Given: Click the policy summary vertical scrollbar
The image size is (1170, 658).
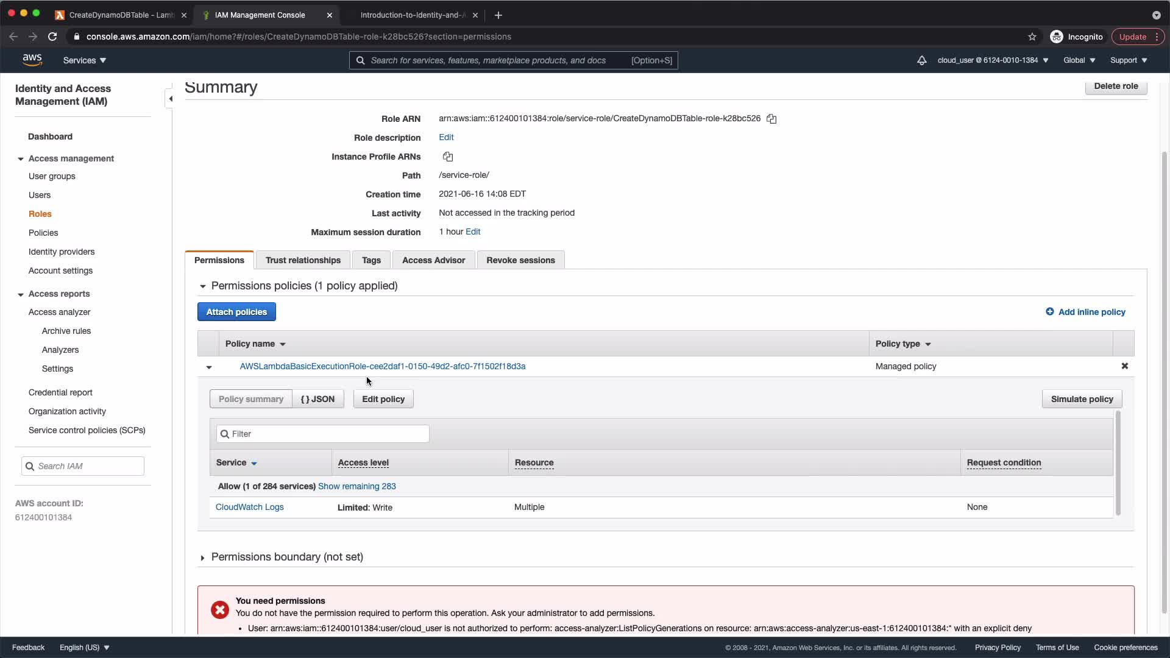Looking at the screenshot, I should point(1118,463).
